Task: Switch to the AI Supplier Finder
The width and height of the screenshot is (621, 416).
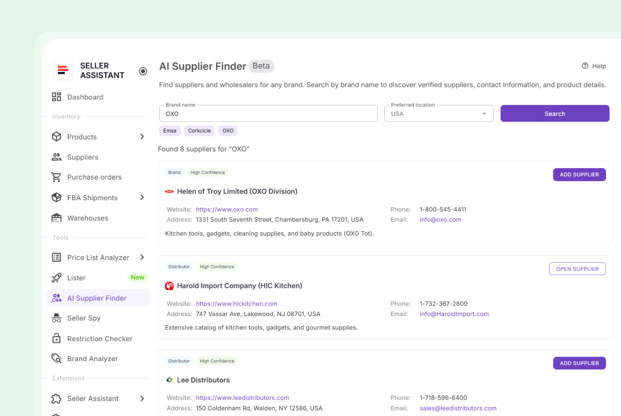Action: (96, 298)
